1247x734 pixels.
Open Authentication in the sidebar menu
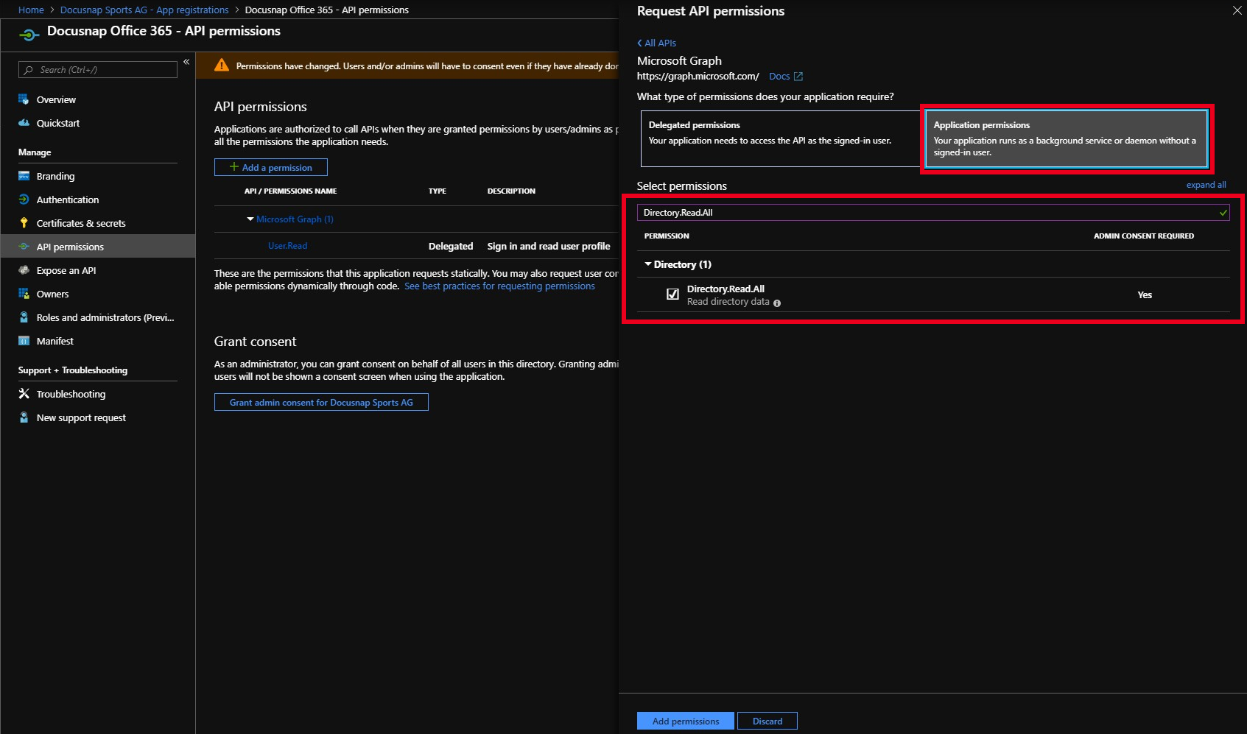pos(68,200)
